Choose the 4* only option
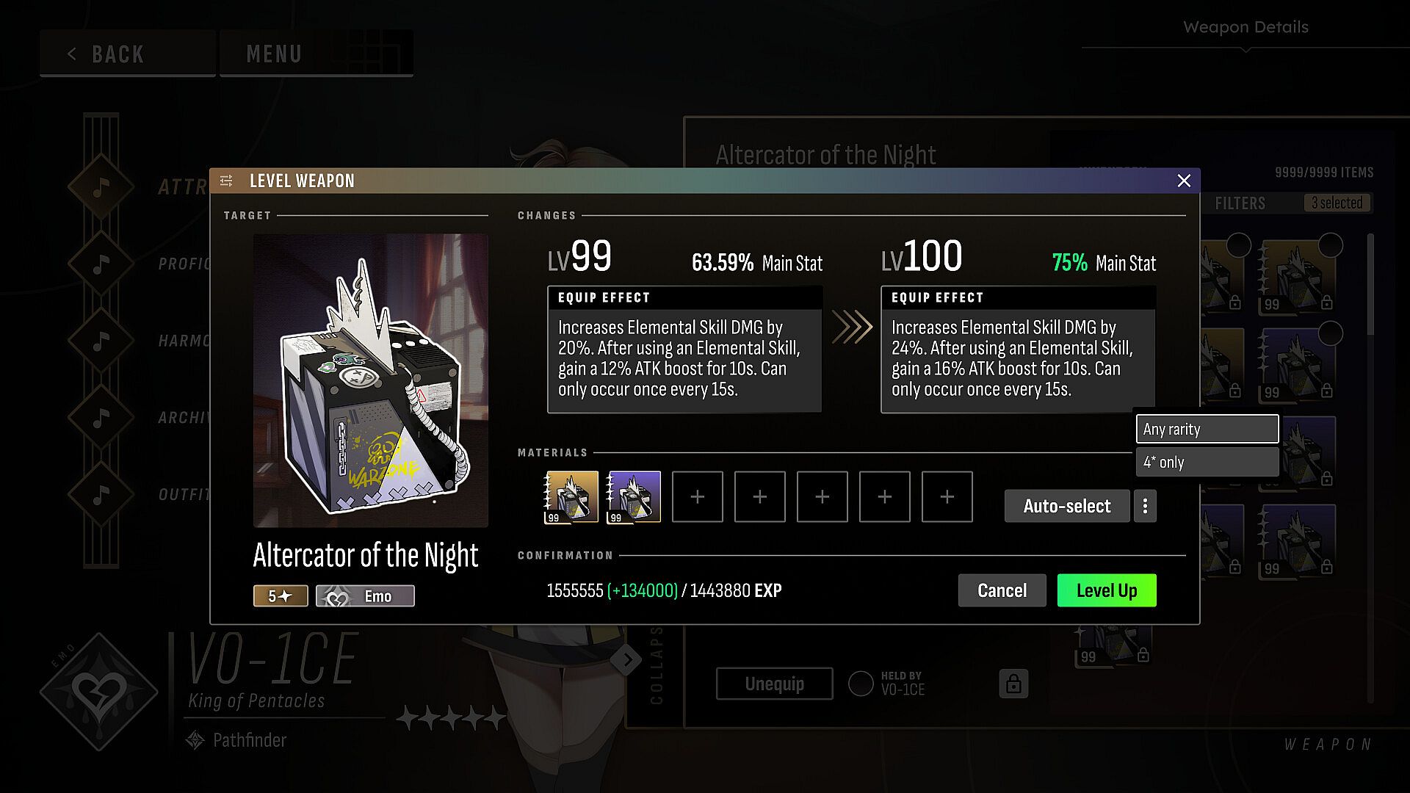This screenshot has height=793, width=1410. coord(1207,462)
